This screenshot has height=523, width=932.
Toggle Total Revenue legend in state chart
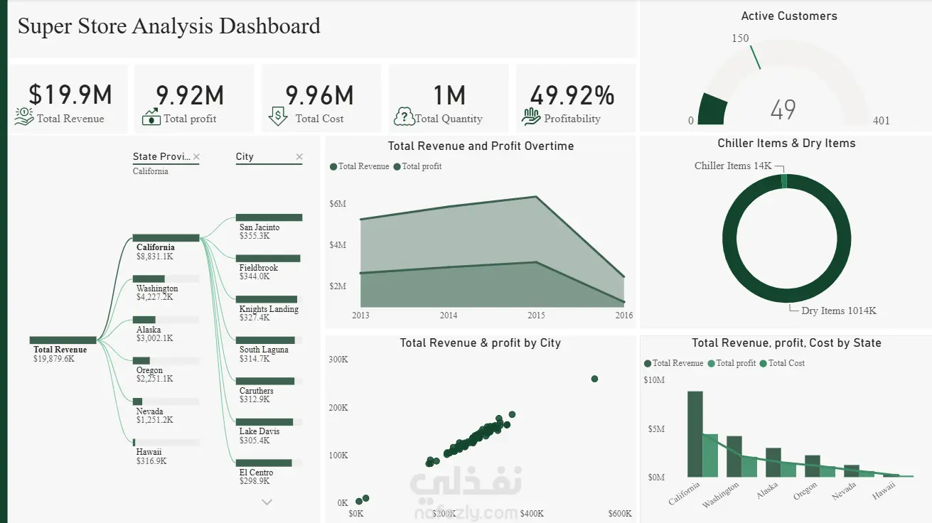[674, 363]
